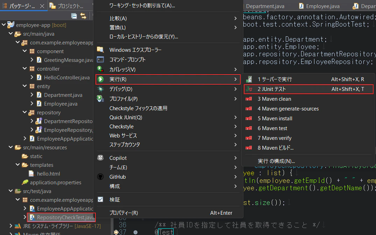
Task: Collapse the repository package
Action: (25, 112)
